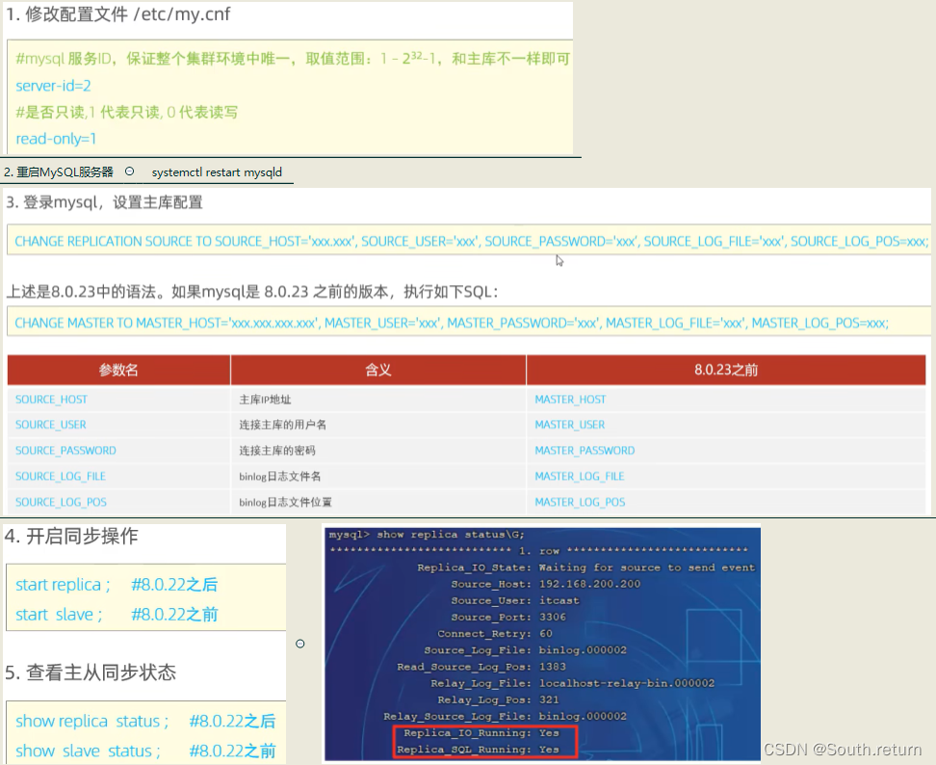
Task: Click the SOURCE_USER parameter in the table
Action: pyautogui.click(x=50, y=424)
